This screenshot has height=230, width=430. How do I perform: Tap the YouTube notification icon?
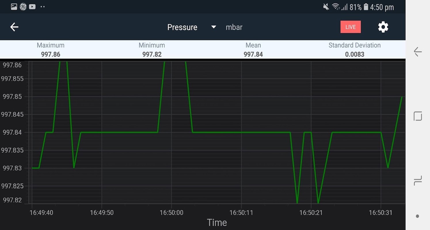(32, 7)
